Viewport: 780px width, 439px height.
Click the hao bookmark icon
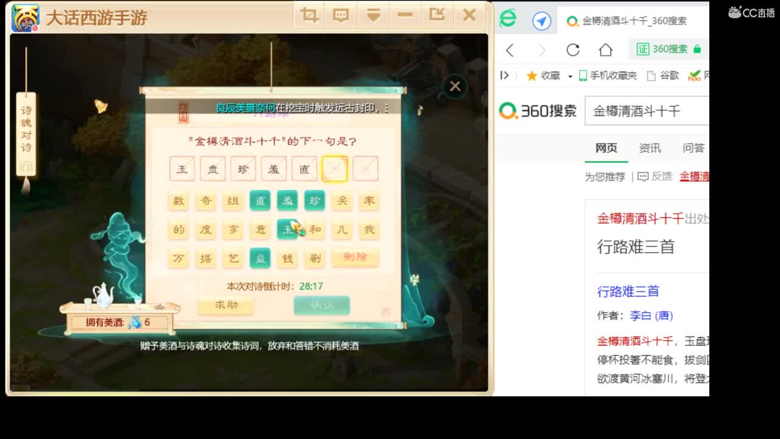(694, 76)
